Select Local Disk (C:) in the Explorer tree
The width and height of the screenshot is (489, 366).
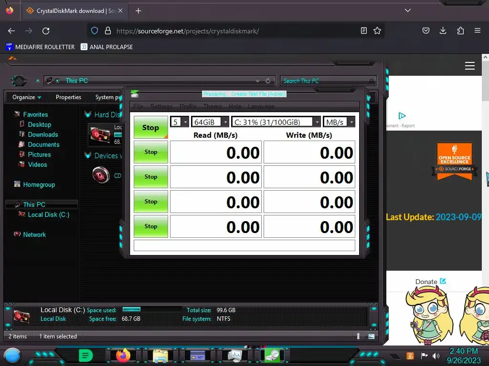pyautogui.click(x=48, y=214)
